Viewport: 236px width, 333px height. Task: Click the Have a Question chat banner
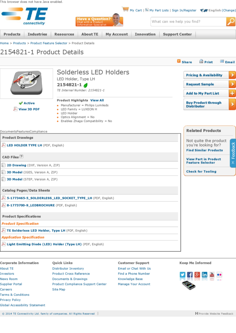pos(99,21)
